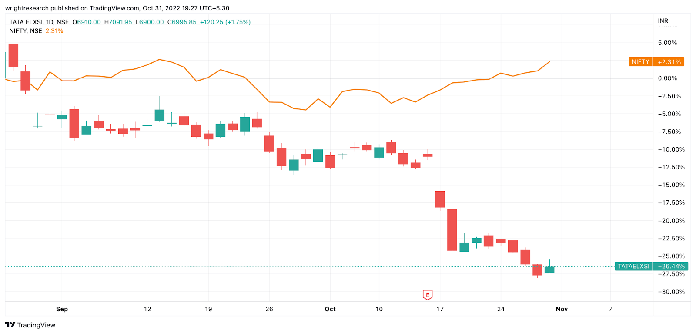Click the TATA ELXSI, 1D, NSE legend title

(39, 22)
